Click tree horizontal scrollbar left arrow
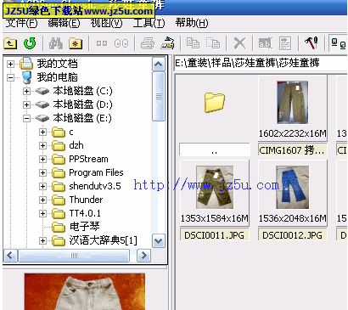The width and height of the screenshot is (348, 310). pos(10,256)
